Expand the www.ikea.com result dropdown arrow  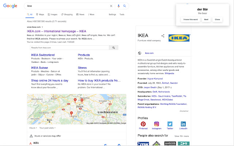(x=42, y=27)
